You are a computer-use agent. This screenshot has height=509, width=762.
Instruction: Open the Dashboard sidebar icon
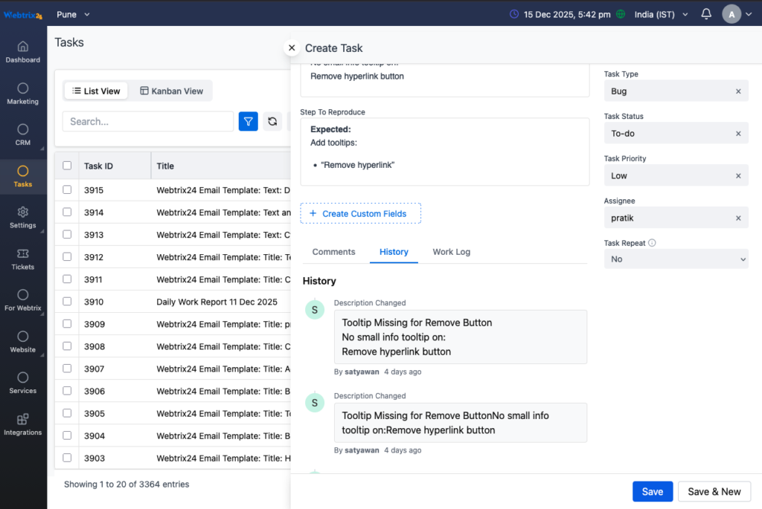click(23, 51)
